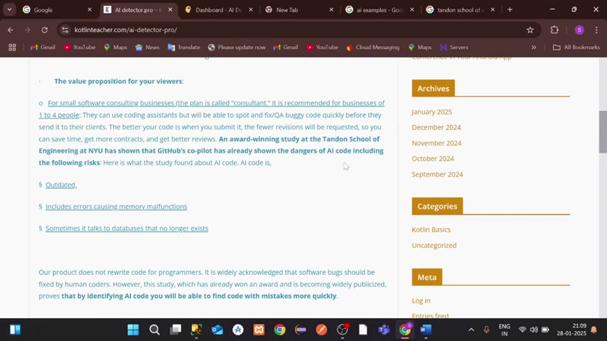607x341 pixels.
Task: Open the November 2024 archive
Action: 436,144
